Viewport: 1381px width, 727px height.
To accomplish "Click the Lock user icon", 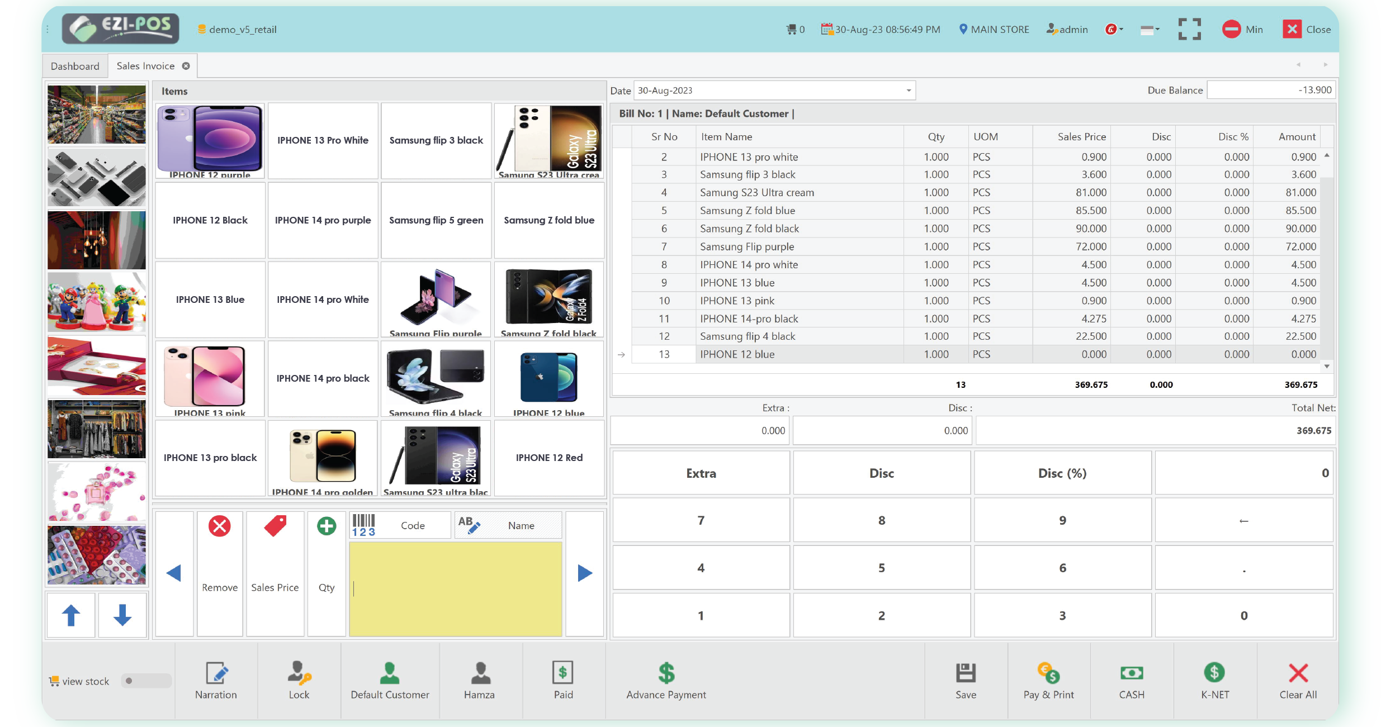I will (299, 673).
